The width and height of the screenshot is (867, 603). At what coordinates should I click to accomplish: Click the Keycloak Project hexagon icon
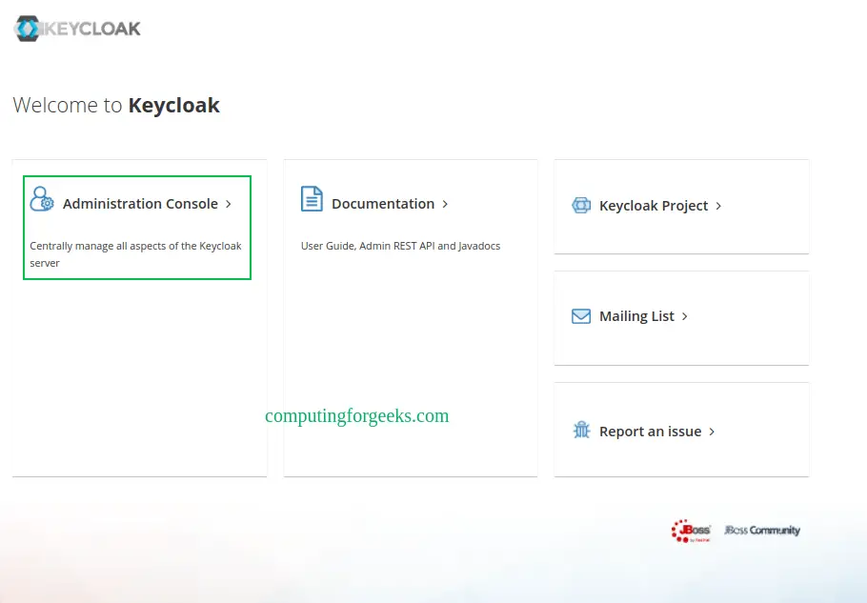[581, 206]
